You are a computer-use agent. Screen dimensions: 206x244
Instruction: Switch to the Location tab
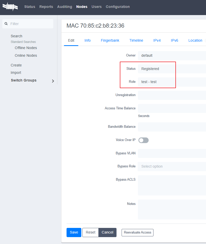coord(195,40)
